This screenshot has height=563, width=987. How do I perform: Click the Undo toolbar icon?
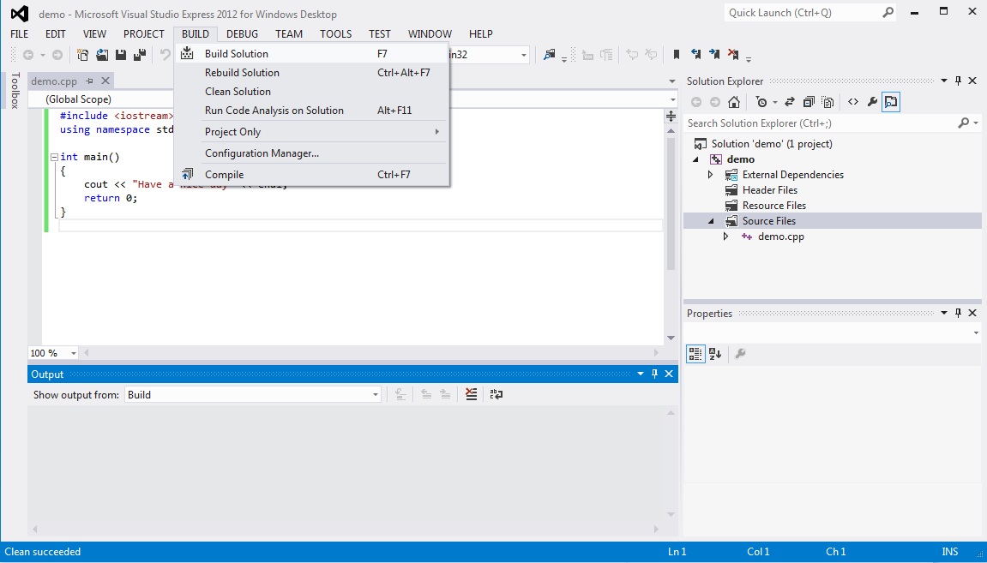pyautogui.click(x=165, y=55)
